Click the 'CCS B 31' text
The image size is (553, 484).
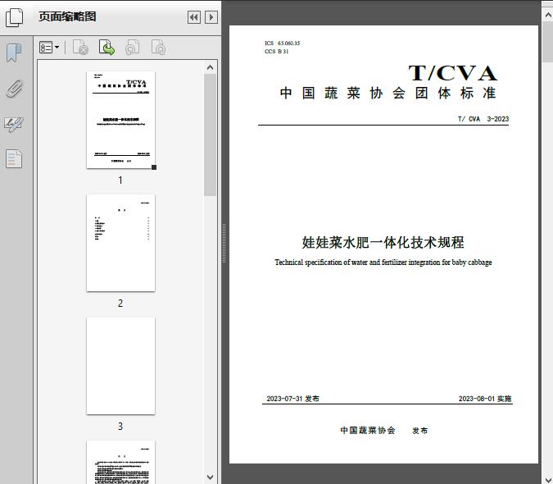tap(277, 52)
